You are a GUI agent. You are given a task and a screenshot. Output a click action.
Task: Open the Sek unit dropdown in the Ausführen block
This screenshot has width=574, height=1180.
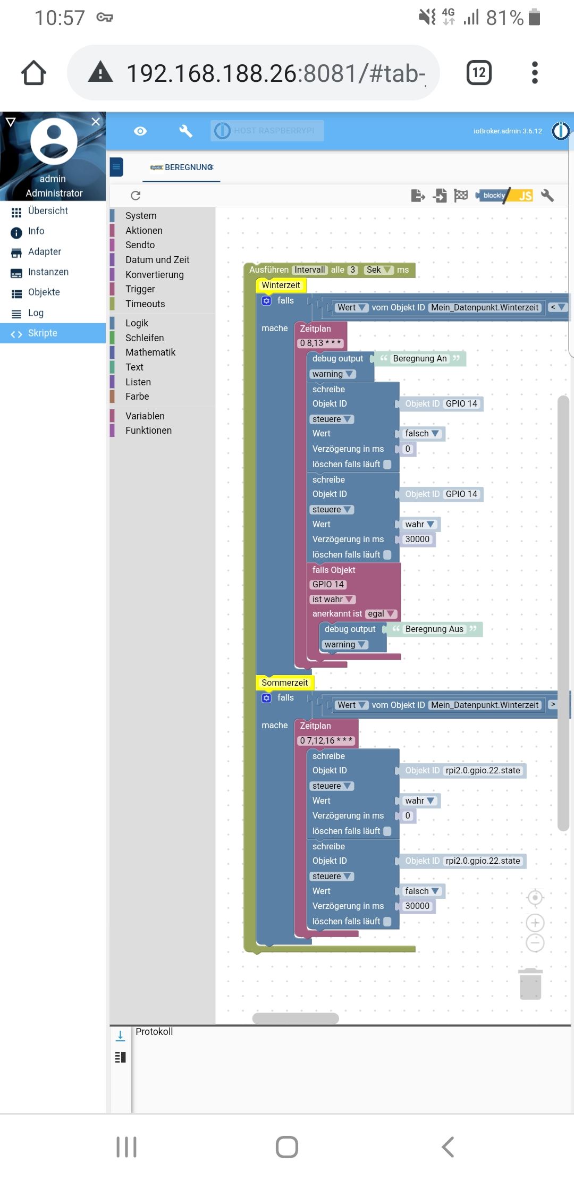pos(378,270)
